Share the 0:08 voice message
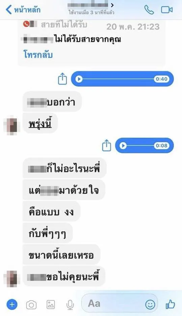182x316 pixels. (x=107, y=145)
